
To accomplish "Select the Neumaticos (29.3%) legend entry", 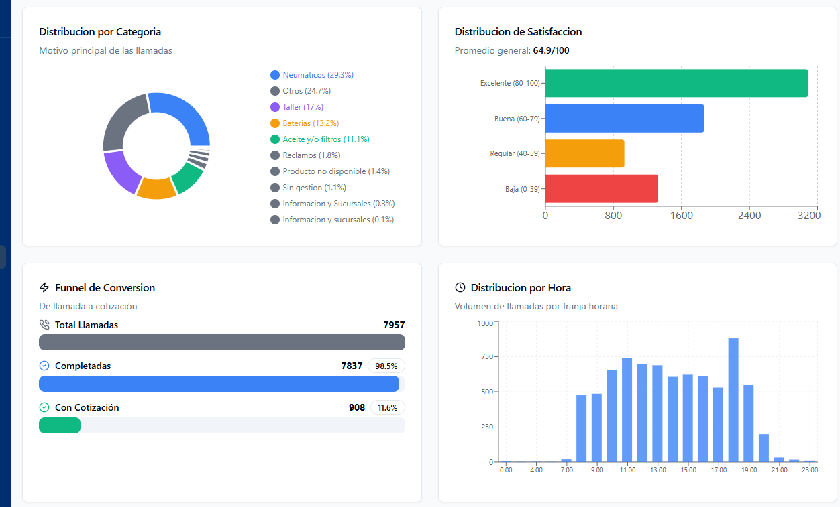I will point(312,75).
